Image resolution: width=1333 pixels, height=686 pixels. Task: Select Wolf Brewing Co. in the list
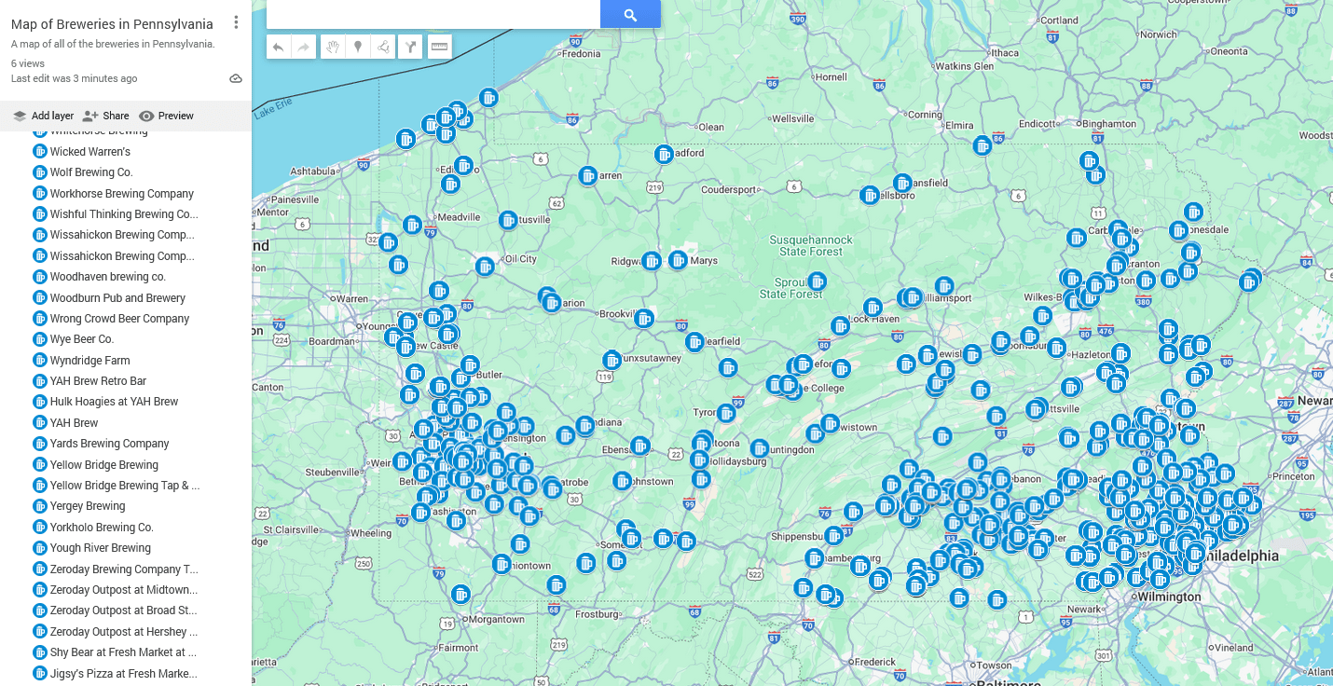[x=93, y=171]
